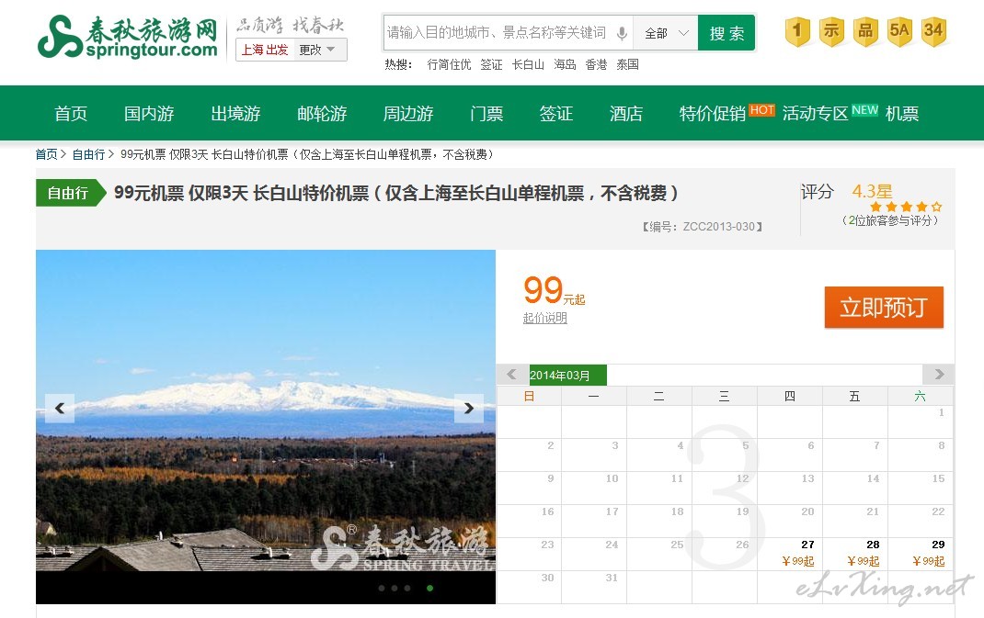Click the gold 5A badge
Viewport: 984px width, 618px height.
click(899, 30)
